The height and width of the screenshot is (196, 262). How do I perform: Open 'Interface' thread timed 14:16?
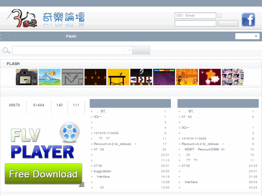click(x=103, y=177)
